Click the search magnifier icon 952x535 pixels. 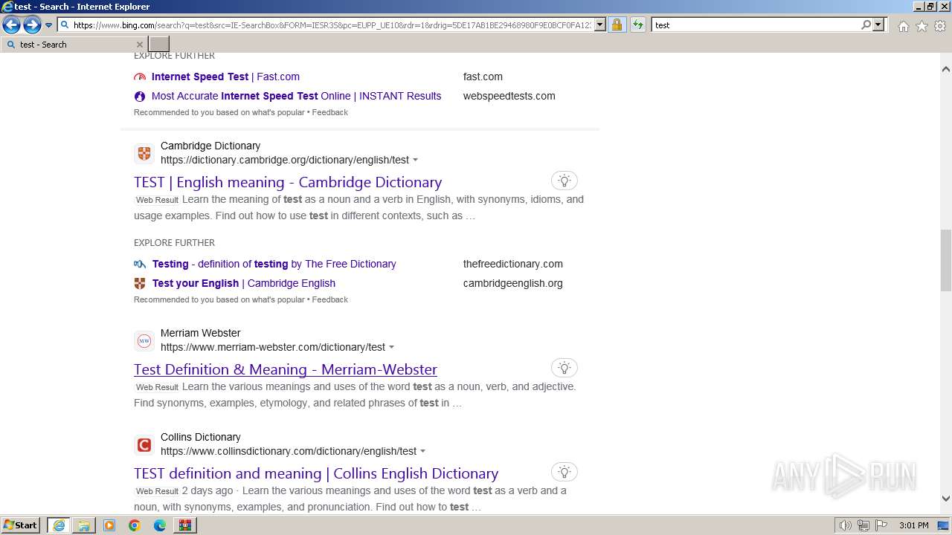click(x=866, y=25)
